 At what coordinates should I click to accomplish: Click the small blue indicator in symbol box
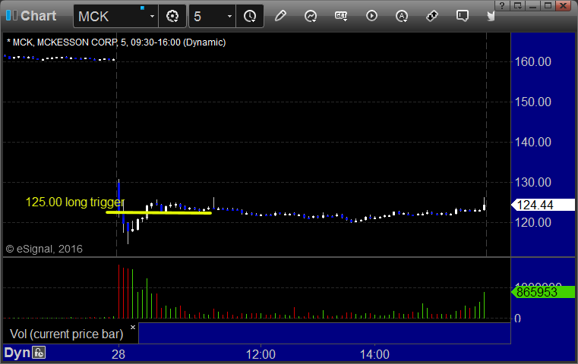(x=142, y=8)
